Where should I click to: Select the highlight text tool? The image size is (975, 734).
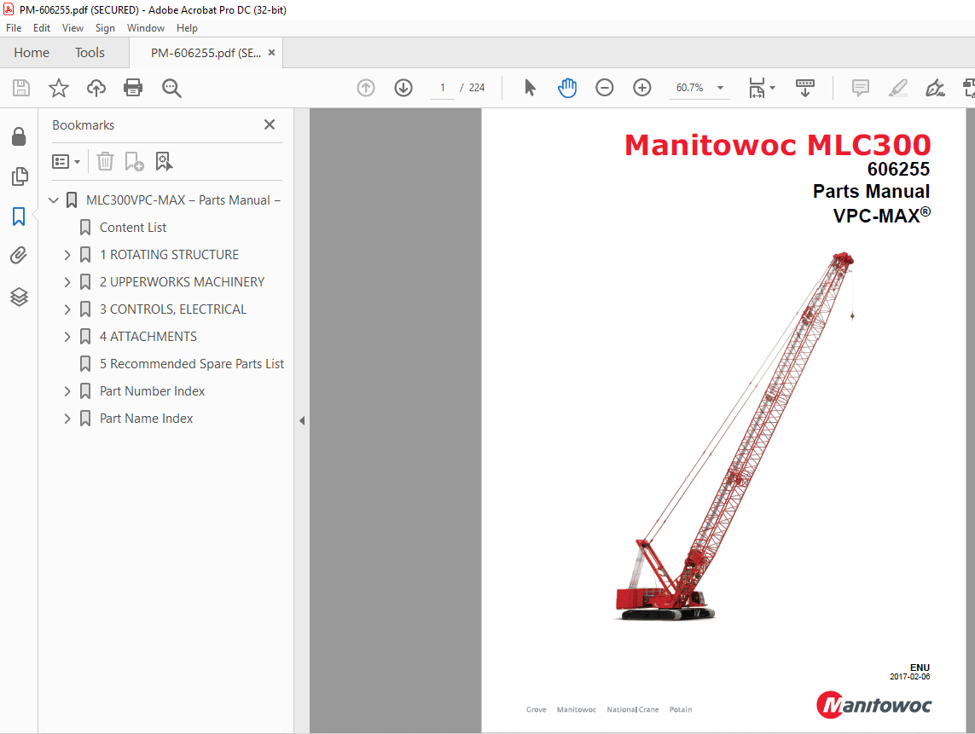tap(898, 88)
